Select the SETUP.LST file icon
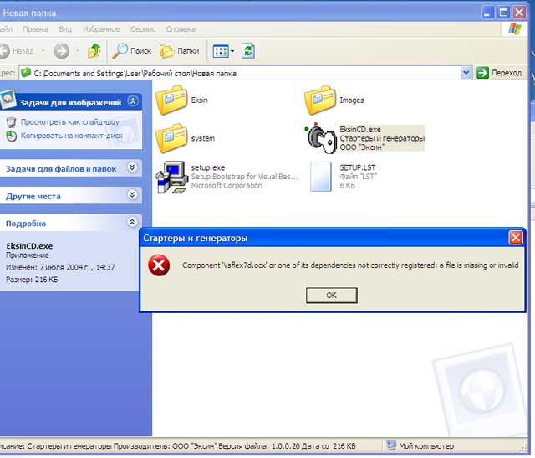 tap(320, 177)
